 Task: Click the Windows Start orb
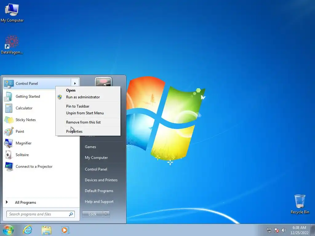pyautogui.click(x=8, y=230)
